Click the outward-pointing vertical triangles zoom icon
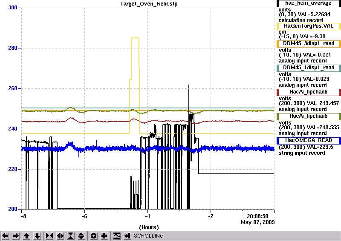 (81, 236)
